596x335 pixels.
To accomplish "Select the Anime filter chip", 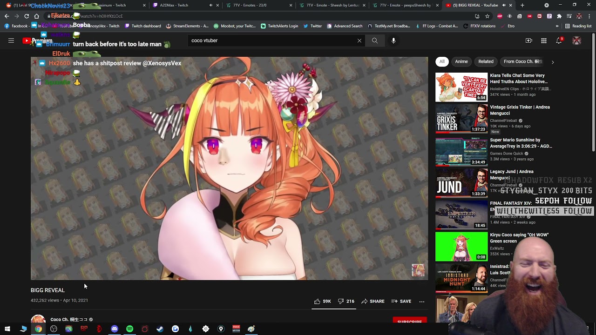I will tap(461, 61).
